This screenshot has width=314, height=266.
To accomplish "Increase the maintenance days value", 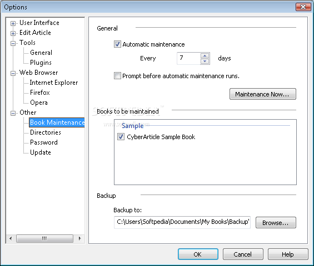I will [205, 55].
